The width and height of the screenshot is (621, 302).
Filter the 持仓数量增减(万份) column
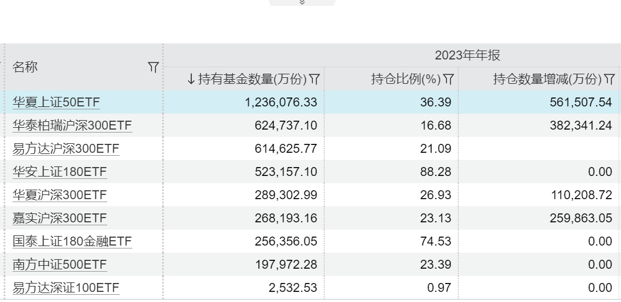pyautogui.click(x=610, y=79)
